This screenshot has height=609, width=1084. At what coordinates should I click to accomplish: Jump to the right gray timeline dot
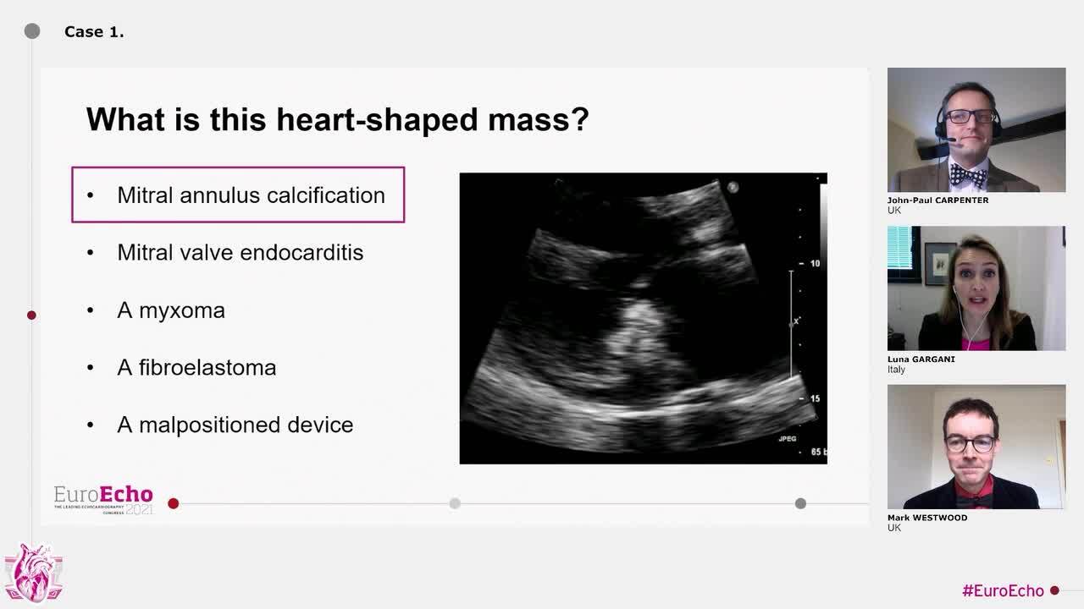(x=800, y=503)
